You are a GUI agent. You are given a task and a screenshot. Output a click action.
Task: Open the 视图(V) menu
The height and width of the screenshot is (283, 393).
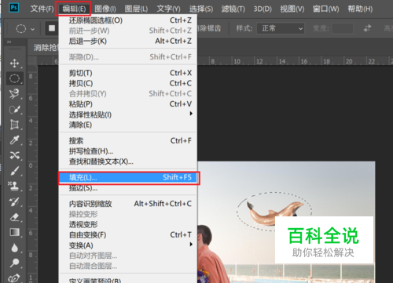[x=292, y=9]
